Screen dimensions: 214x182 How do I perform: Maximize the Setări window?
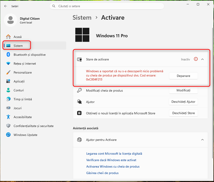click(x=198, y=4)
